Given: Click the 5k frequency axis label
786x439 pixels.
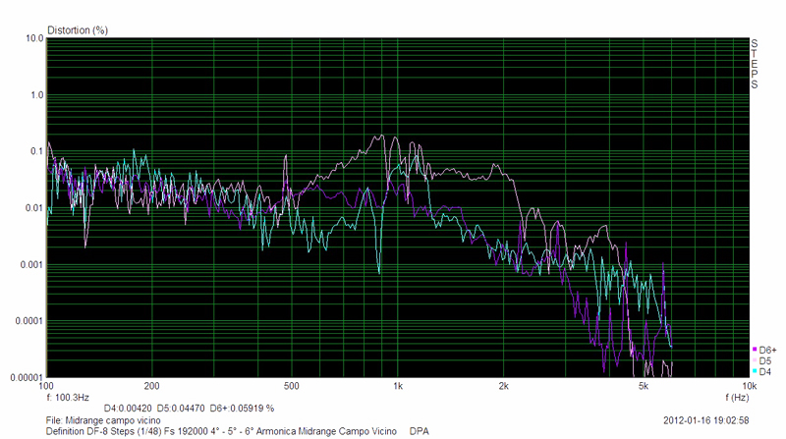Looking at the screenshot, I should [644, 386].
